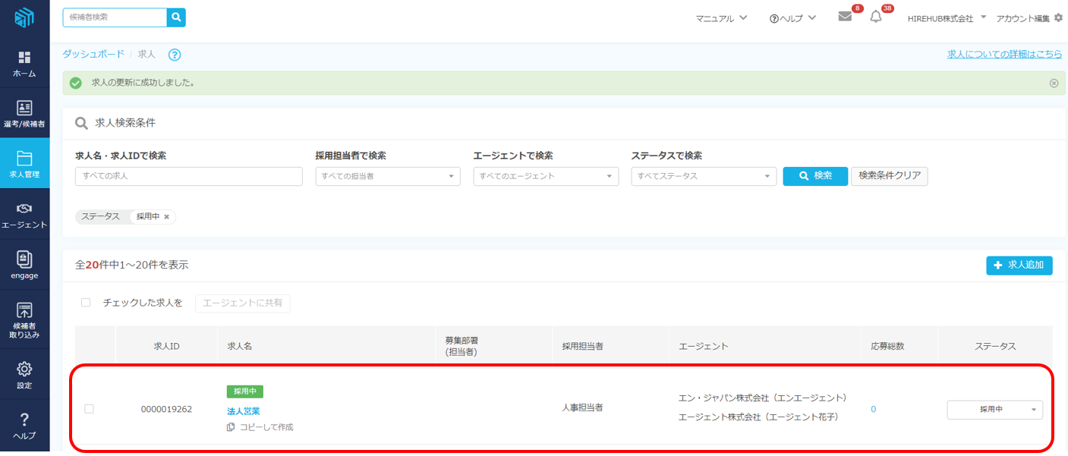Expand the 採用担当者で検索 dropdown
Image resolution: width=1068 pixels, height=456 pixels.
[387, 176]
